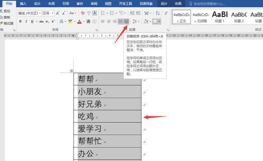263x161 pixels.
Task: Click the table cell containing 爱学习
Action: 107,128
